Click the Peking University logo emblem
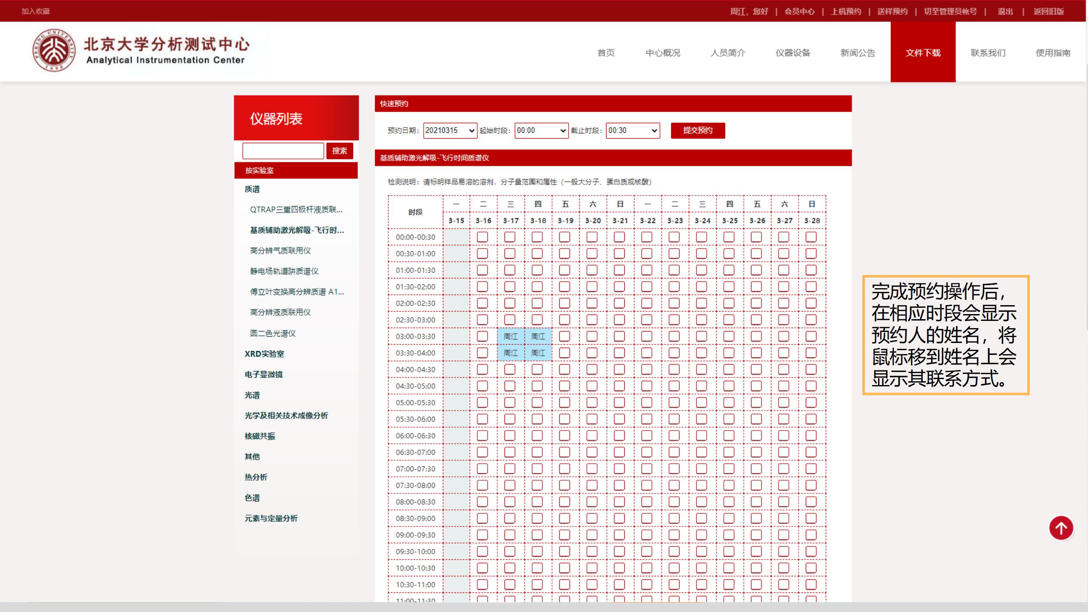Screen dimensions: 1088x612 point(54,50)
